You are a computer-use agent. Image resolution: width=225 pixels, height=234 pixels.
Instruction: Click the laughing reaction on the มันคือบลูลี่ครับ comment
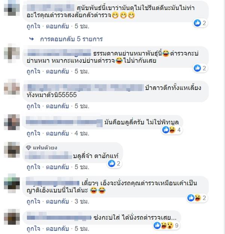pos(172,130)
